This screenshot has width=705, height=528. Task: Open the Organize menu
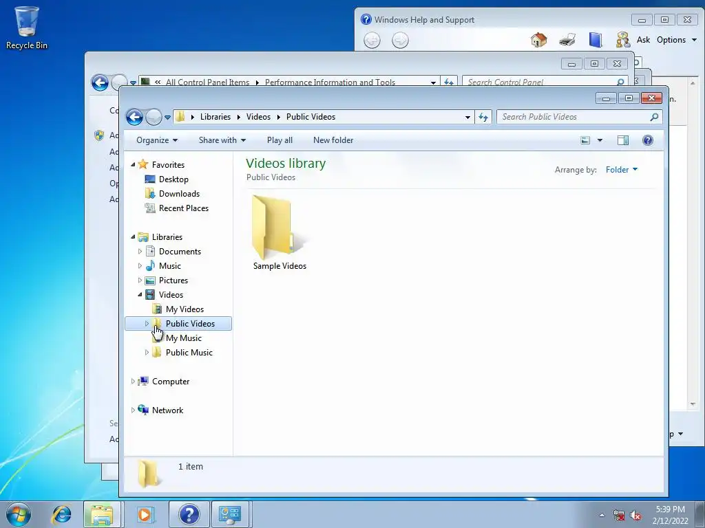157,140
